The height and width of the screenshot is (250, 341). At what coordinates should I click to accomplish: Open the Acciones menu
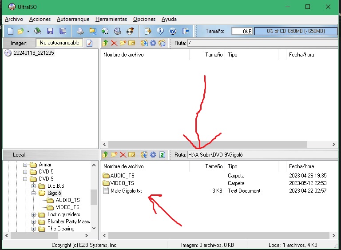click(40, 19)
